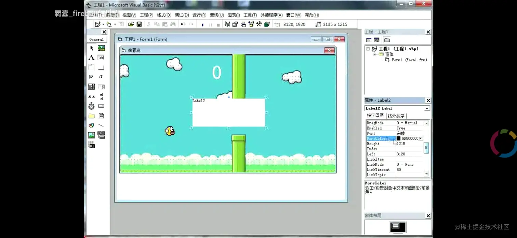Open the ForeColor value dropdown arrow
517x238 pixels.
point(421,138)
